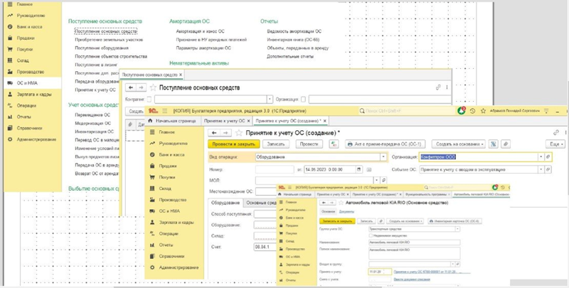Open МОЛ field dropdown arrow
Image resolution: width=569 pixels, height=288 pixels.
[x=377, y=181]
